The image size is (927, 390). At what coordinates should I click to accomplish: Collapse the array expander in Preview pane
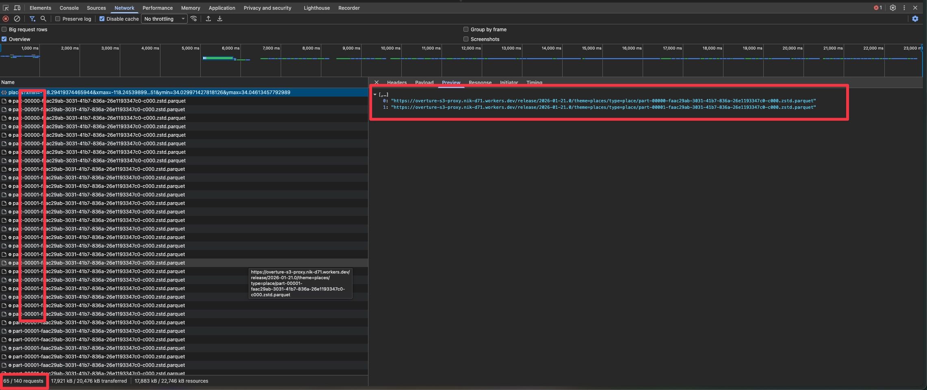(x=375, y=94)
